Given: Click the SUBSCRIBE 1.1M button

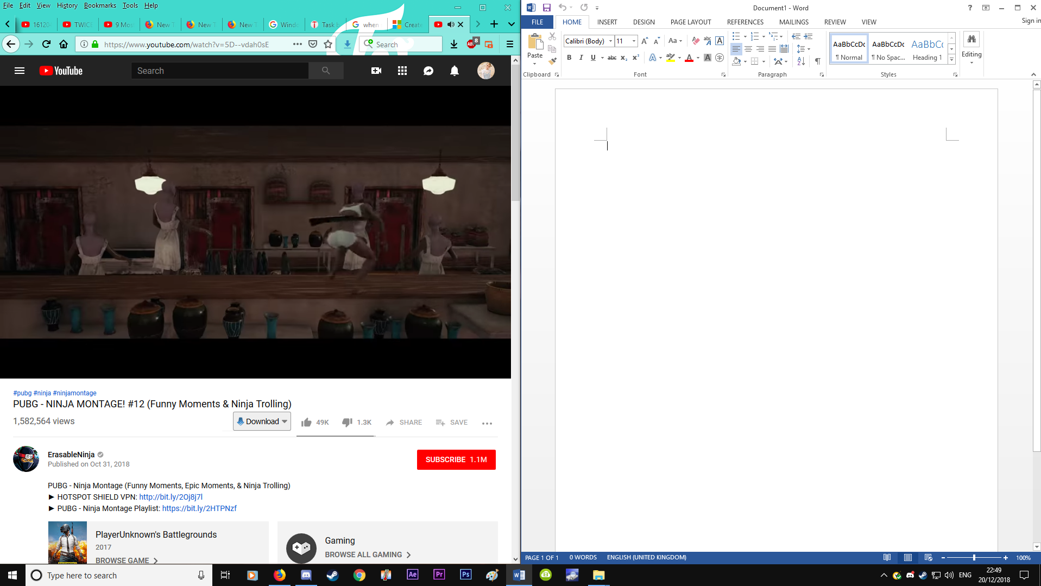Looking at the screenshot, I should tap(456, 459).
